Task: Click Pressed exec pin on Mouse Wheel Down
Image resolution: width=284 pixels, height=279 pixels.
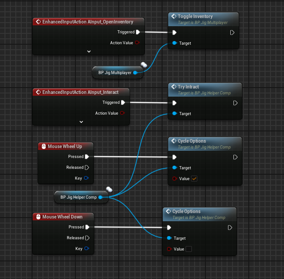Action: [x=87, y=227]
